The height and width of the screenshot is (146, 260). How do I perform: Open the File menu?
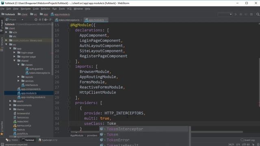tap(2, 9)
